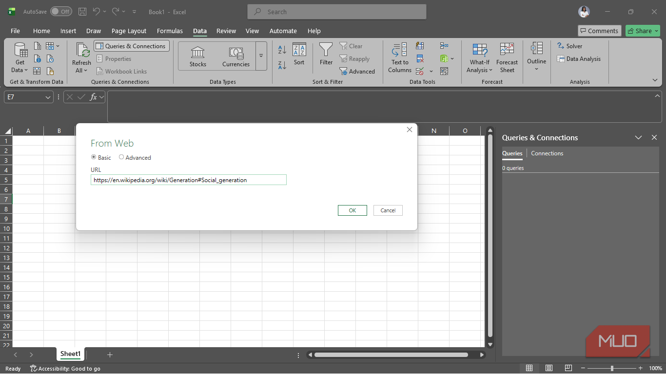Click the From Web icon in ribbon
Screen dimensions: 666x374
pyautogui.click(x=38, y=59)
